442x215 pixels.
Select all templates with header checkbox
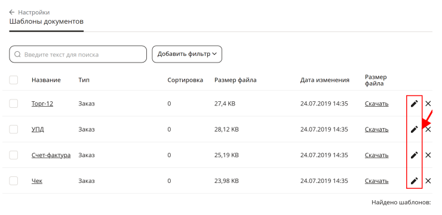click(x=14, y=80)
